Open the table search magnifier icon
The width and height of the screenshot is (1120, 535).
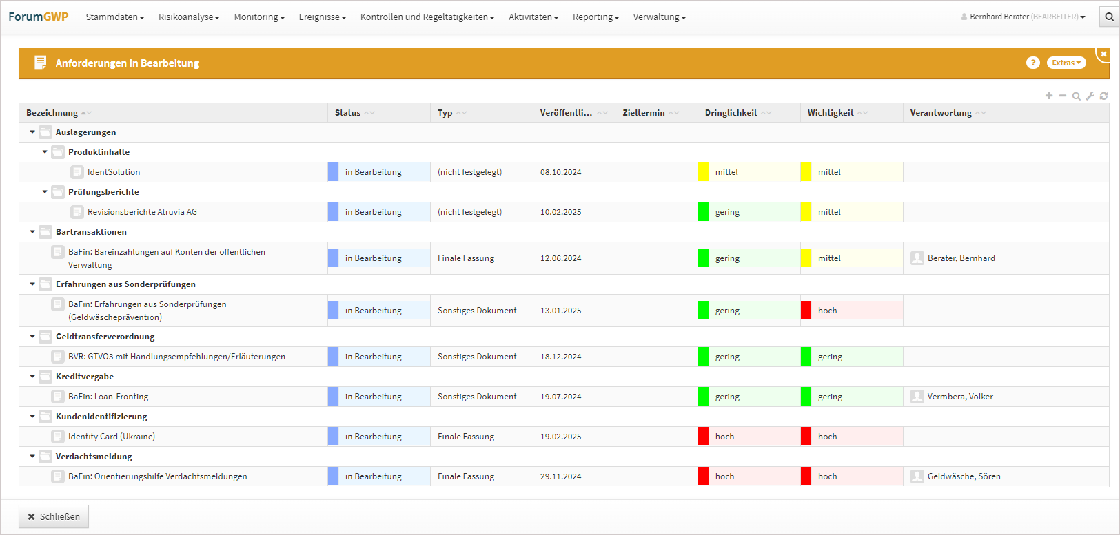click(1077, 96)
